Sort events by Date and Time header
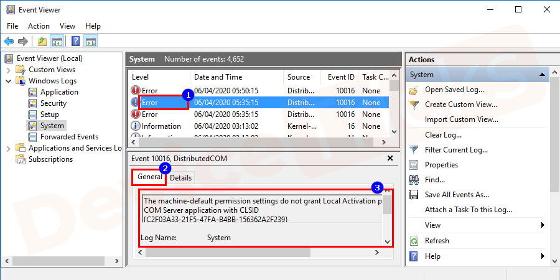 (x=237, y=77)
